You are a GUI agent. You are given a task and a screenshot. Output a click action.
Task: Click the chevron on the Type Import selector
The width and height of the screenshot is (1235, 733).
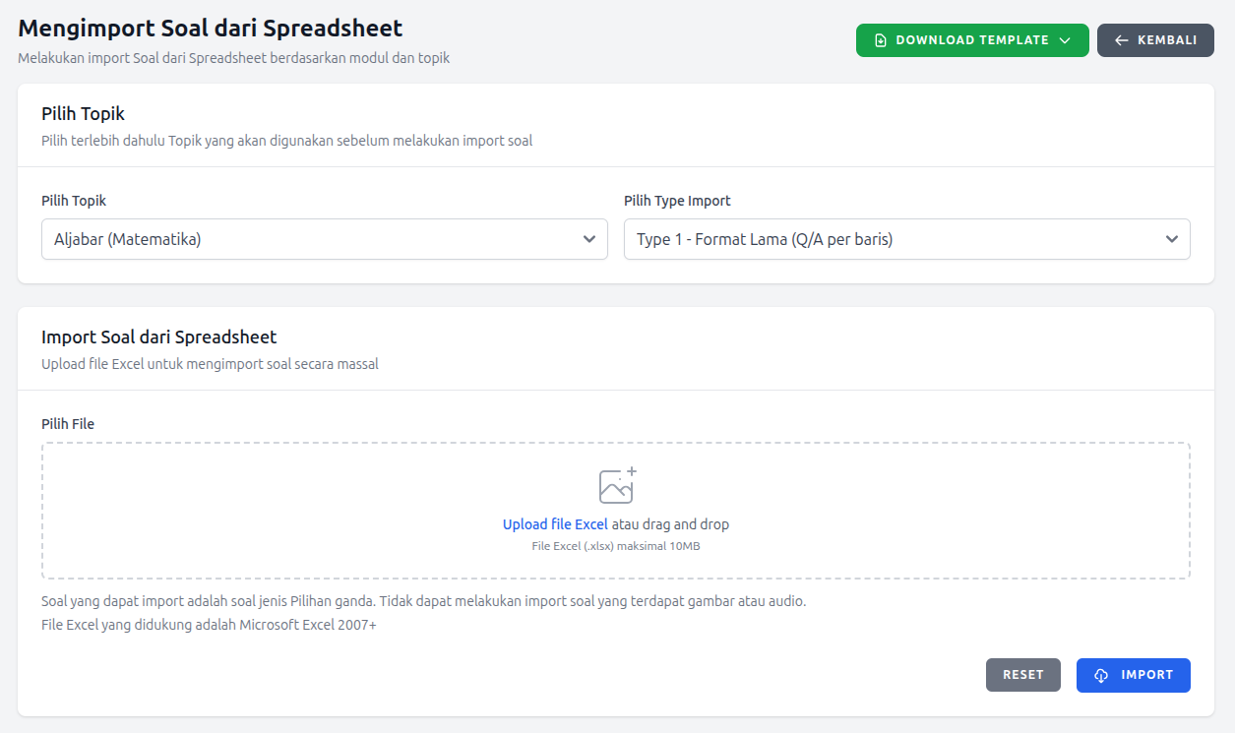point(1172,239)
